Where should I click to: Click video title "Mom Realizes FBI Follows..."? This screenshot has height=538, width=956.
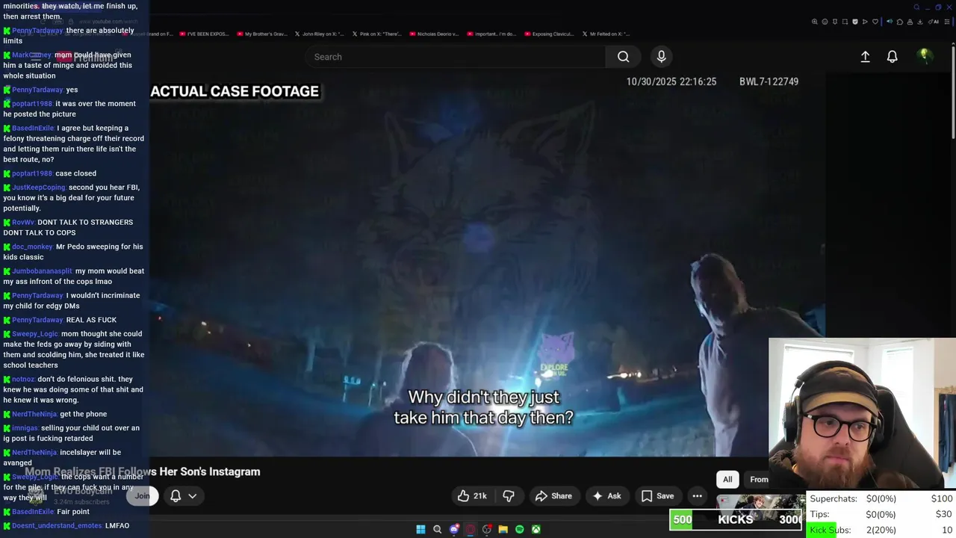pos(143,471)
